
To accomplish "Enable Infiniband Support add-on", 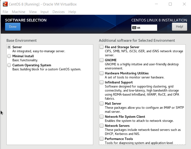I will pos(102,82).
